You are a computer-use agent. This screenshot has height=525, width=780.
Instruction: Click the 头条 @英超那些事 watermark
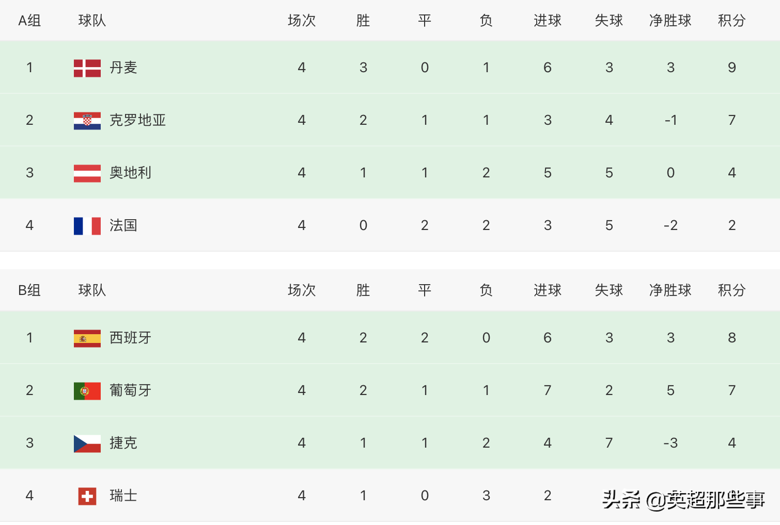click(x=683, y=499)
